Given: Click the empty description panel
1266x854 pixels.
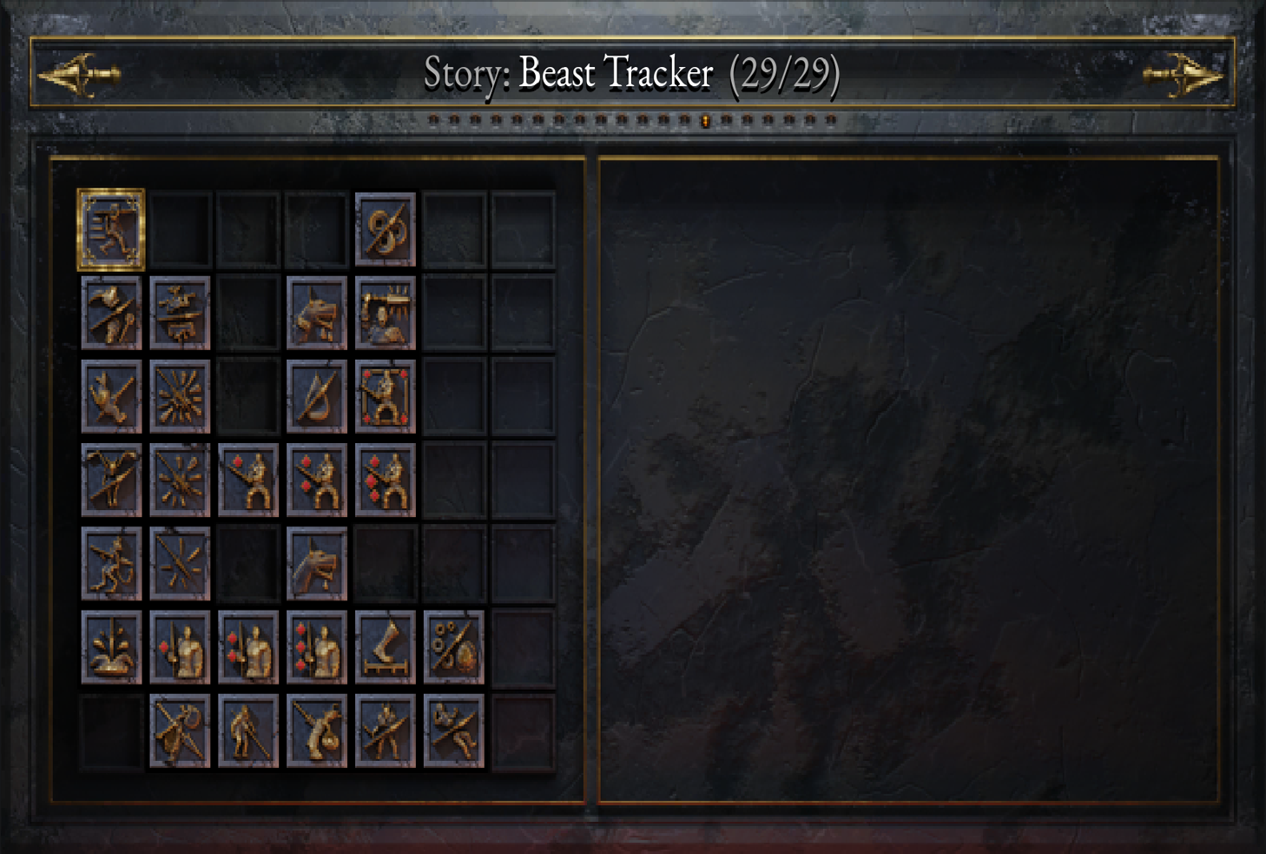Looking at the screenshot, I should point(908,480).
